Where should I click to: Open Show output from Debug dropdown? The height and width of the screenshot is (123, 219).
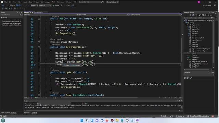click(53, 104)
